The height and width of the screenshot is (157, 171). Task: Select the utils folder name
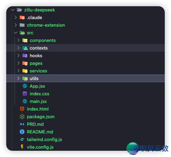34,79
